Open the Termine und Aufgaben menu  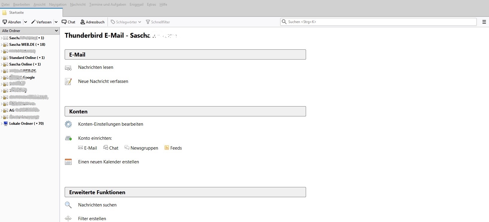pos(108,4)
